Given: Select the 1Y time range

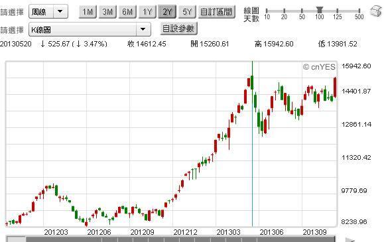Looking at the screenshot, I should [x=147, y=12].
